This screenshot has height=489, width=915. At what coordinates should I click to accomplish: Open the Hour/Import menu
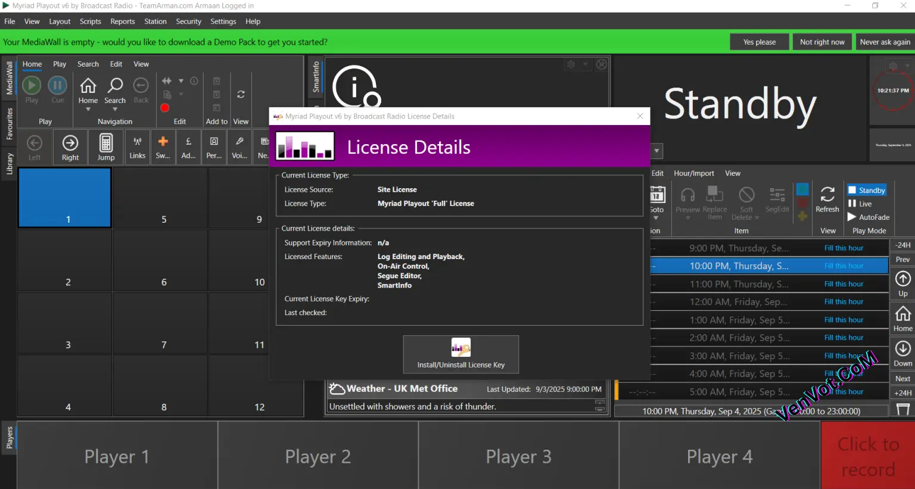pos(694,173)
